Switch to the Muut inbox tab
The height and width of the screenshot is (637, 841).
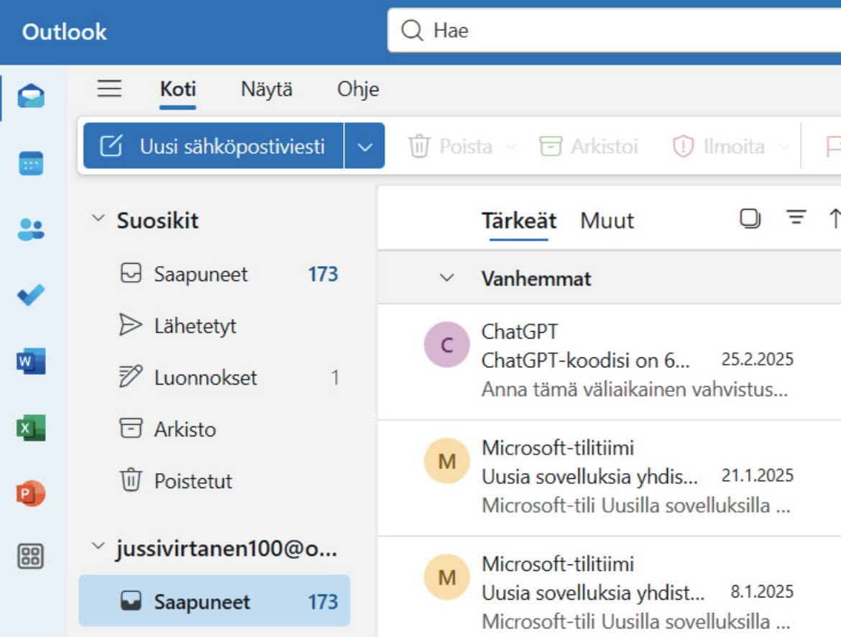(607, 221)
